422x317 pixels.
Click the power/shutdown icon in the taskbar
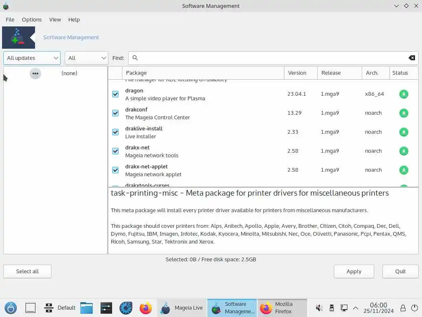[415, 308]
